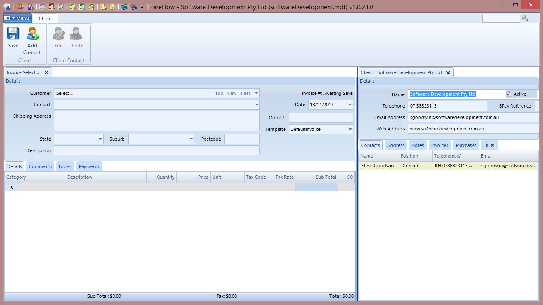Expand the Contact dropdown
This screenshot has height=305, width=543.
click(x=256, y=105)
